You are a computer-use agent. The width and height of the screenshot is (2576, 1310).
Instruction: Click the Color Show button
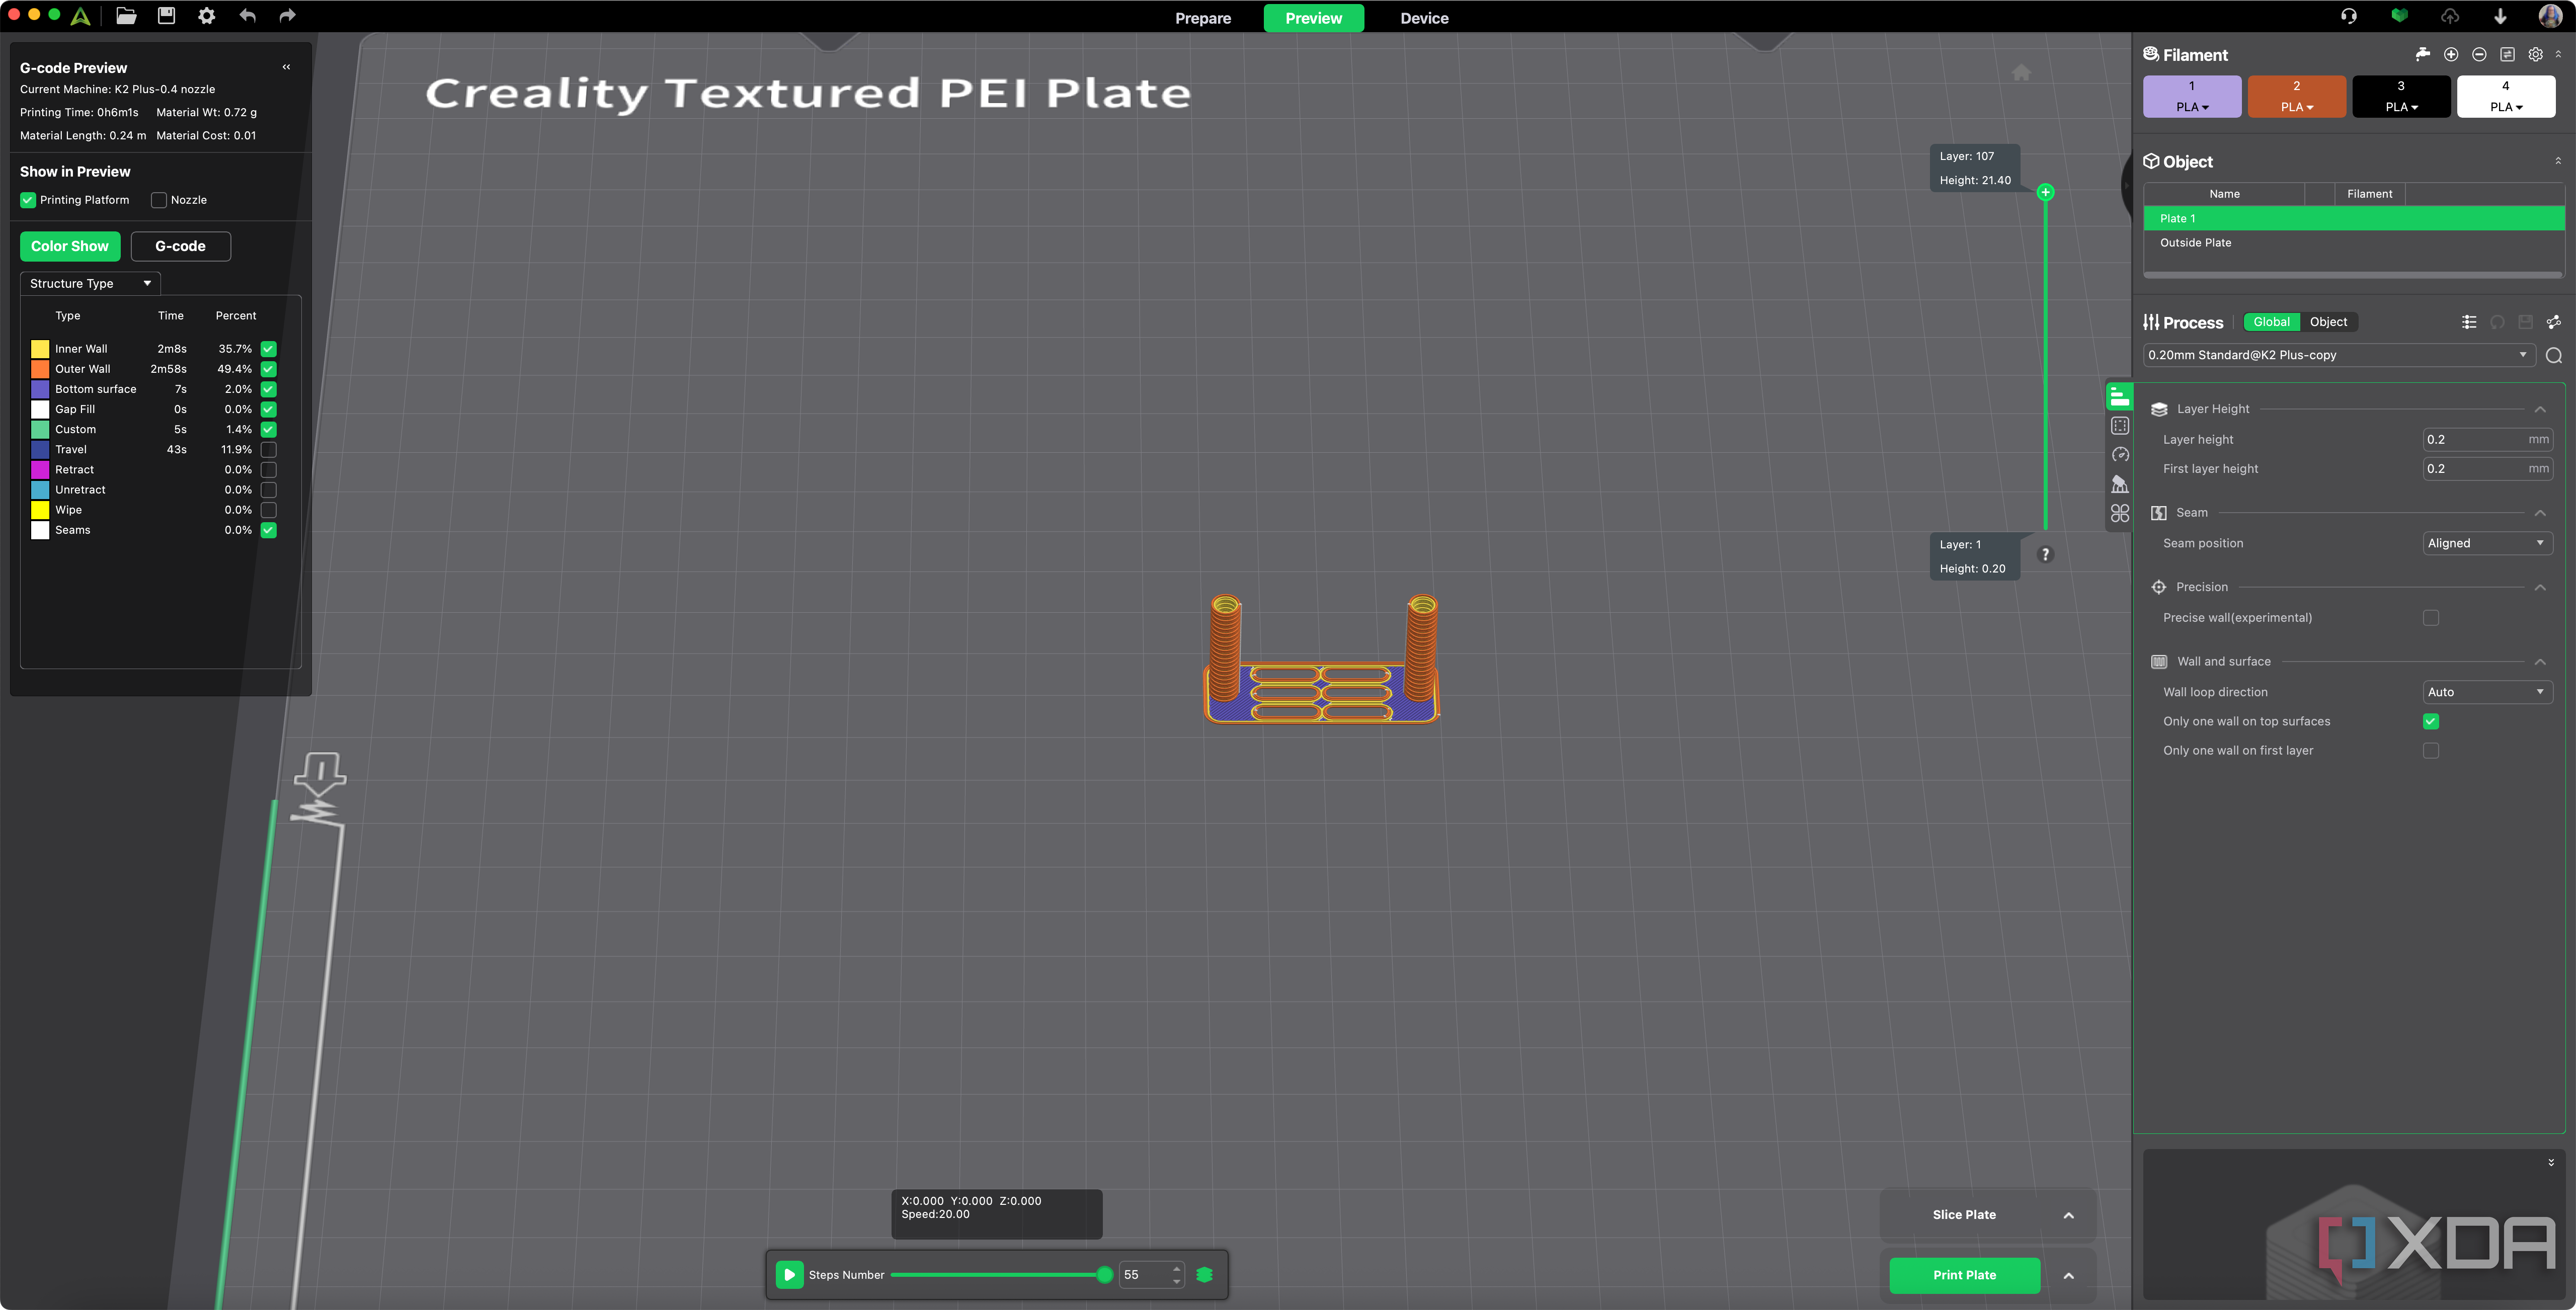[70, 246]
